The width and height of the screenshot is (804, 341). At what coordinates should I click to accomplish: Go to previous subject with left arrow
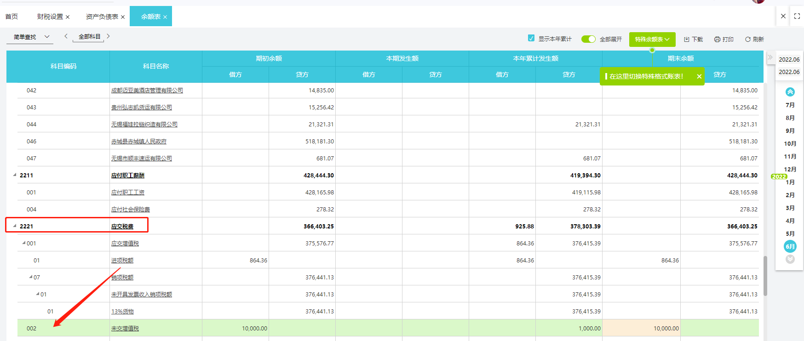pos(66,36)
